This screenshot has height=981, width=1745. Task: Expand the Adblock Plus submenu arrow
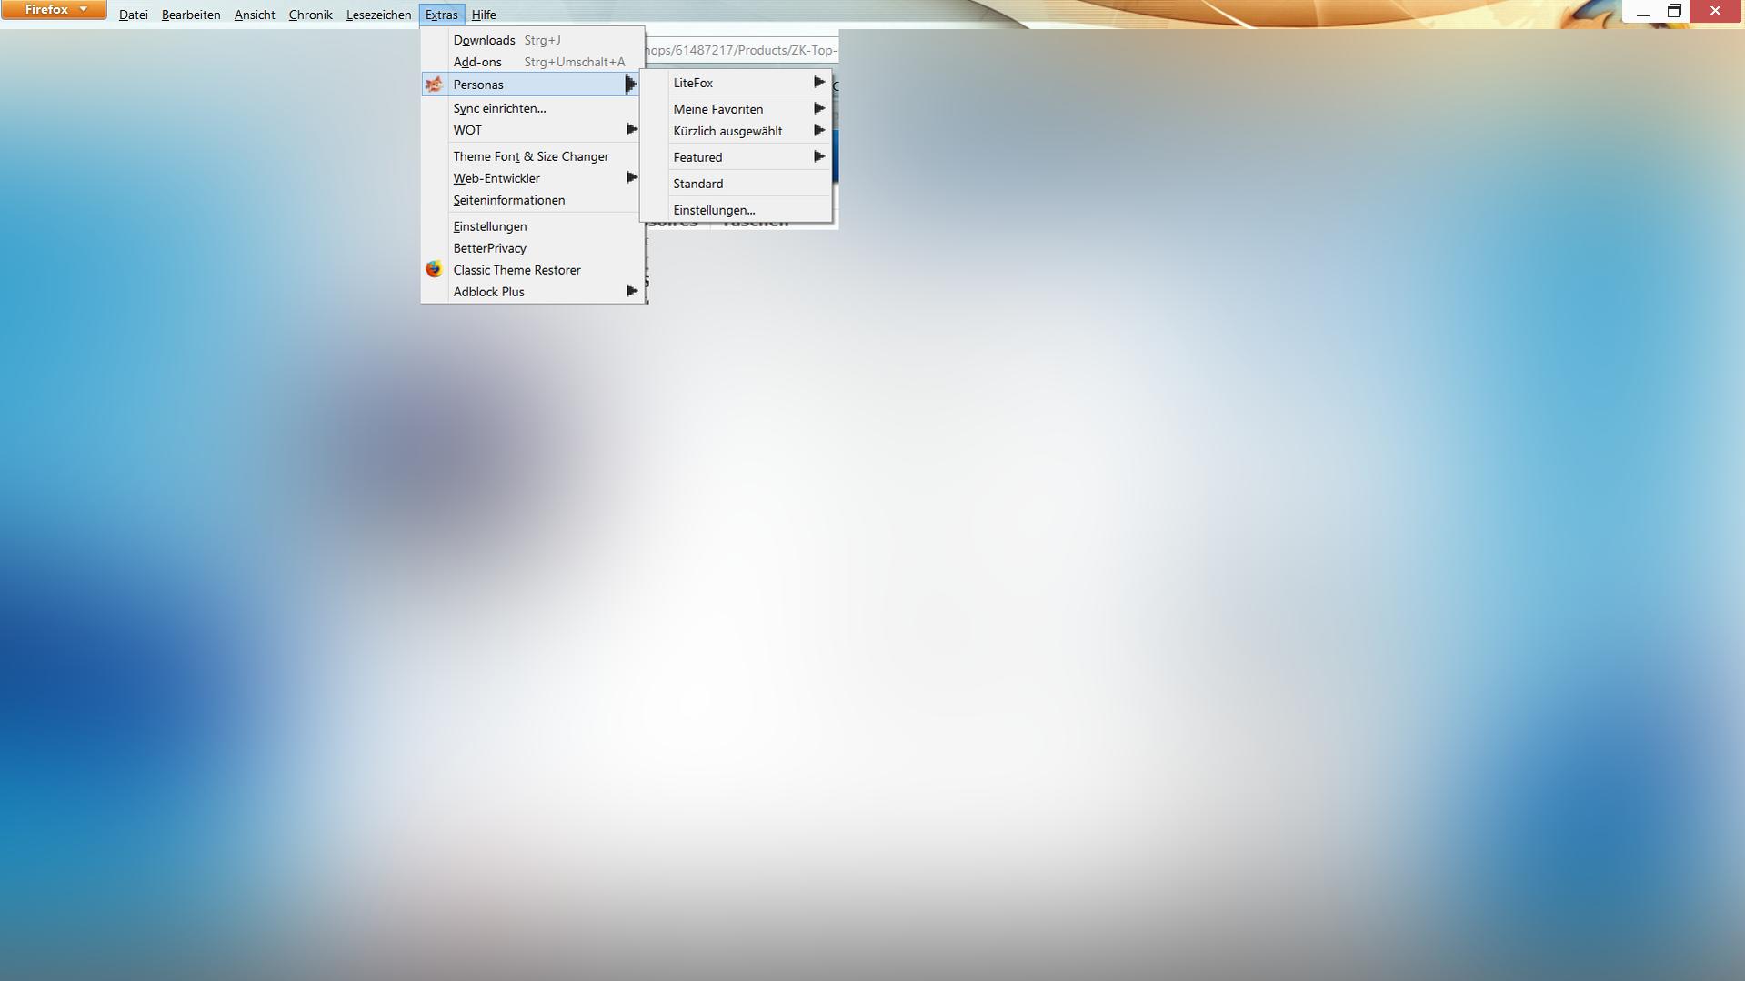(x=632, y=291)
